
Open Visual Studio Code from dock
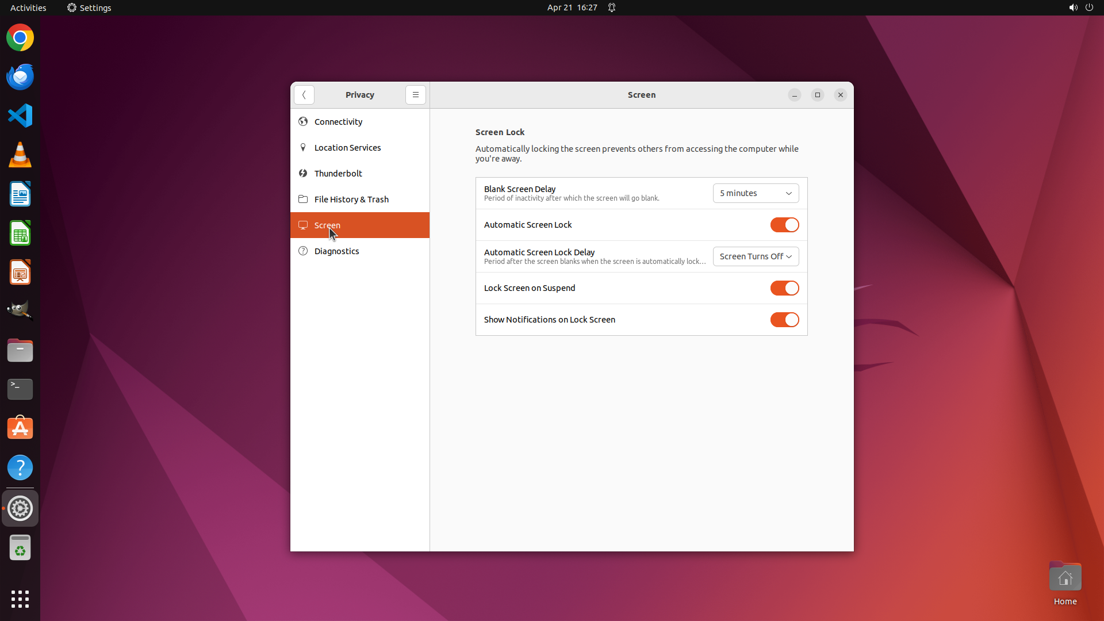(20, 116)
